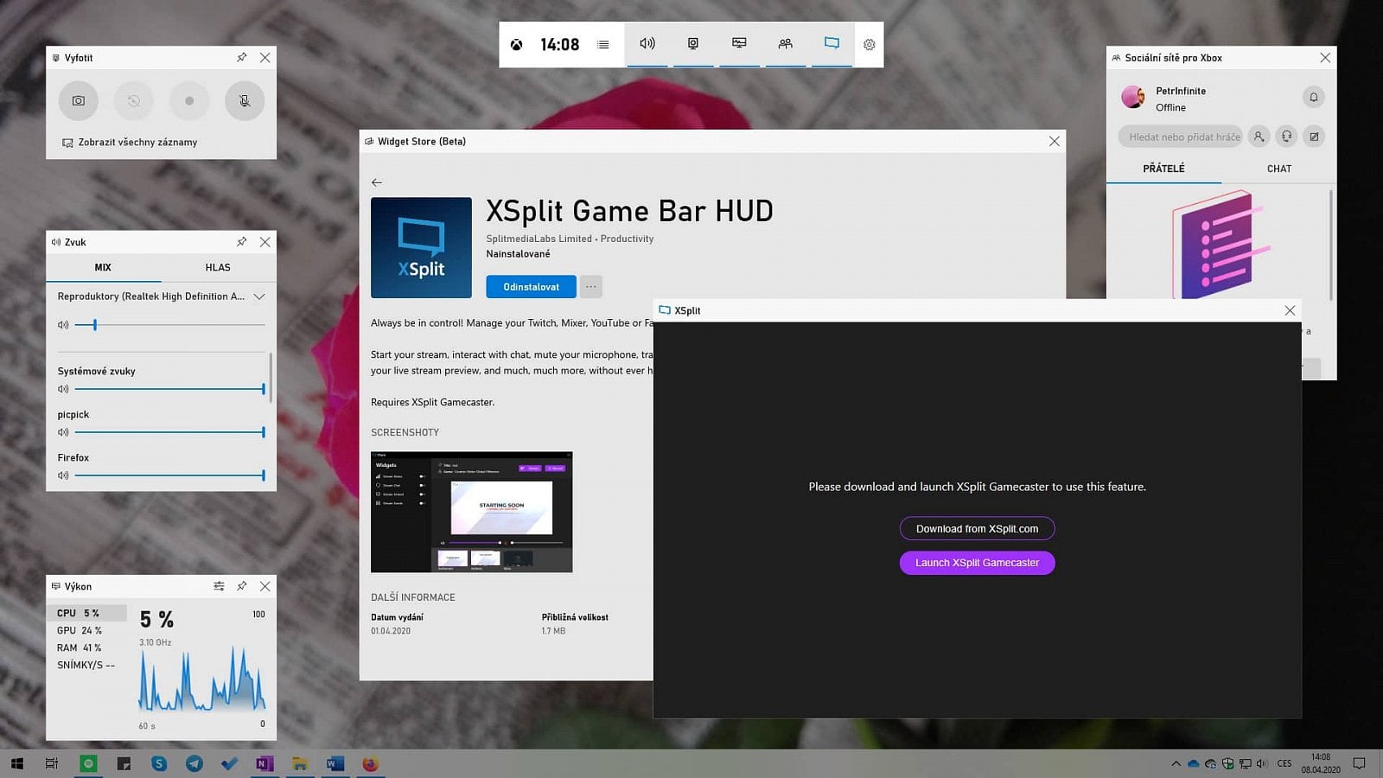Pin the Zvuk audio widget
This screenshot has height=778, width=1383.
coord(242,242)
